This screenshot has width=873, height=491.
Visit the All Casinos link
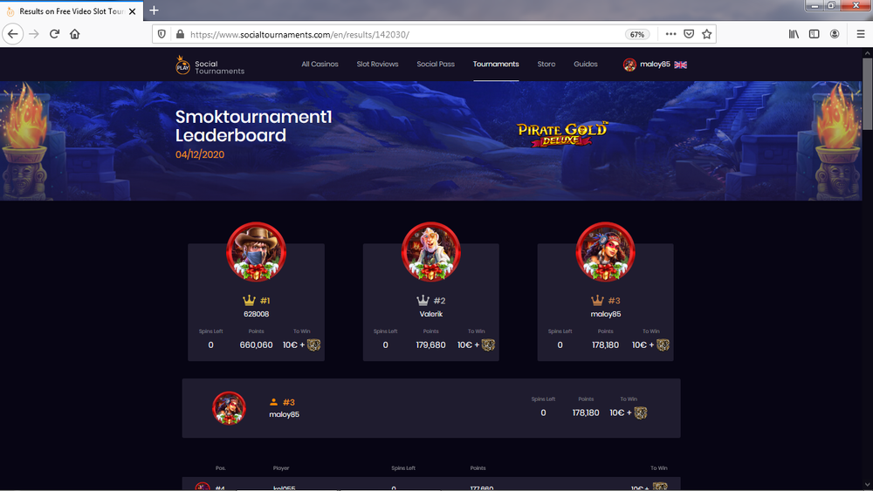tap(320, 64)
